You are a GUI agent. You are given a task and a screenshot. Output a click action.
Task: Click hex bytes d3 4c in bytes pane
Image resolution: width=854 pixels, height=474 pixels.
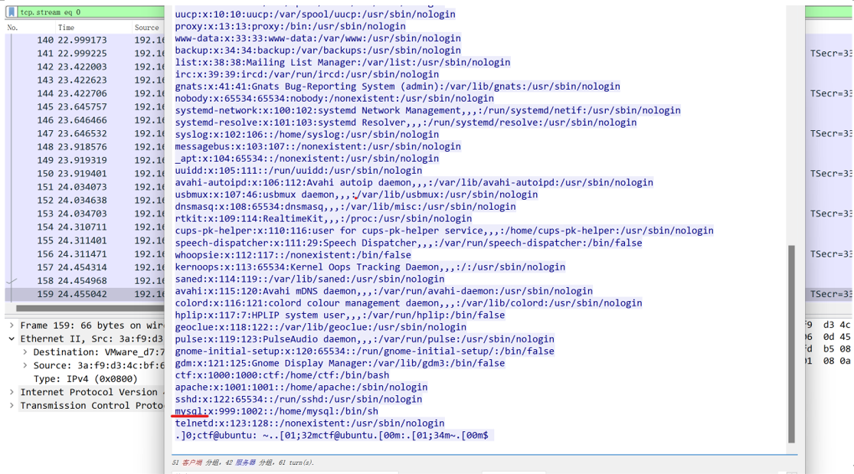pos(836,325)
